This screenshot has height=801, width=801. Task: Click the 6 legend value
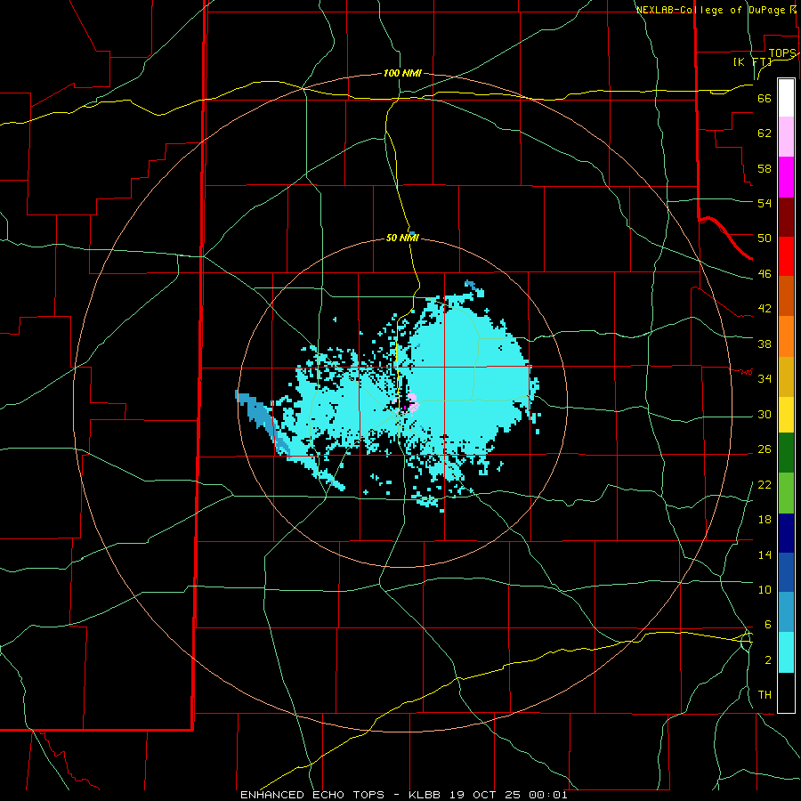pyautogui.click(x=767, y=624)
